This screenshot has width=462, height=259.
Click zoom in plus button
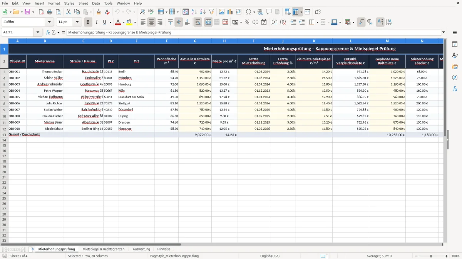pos(446,256)
